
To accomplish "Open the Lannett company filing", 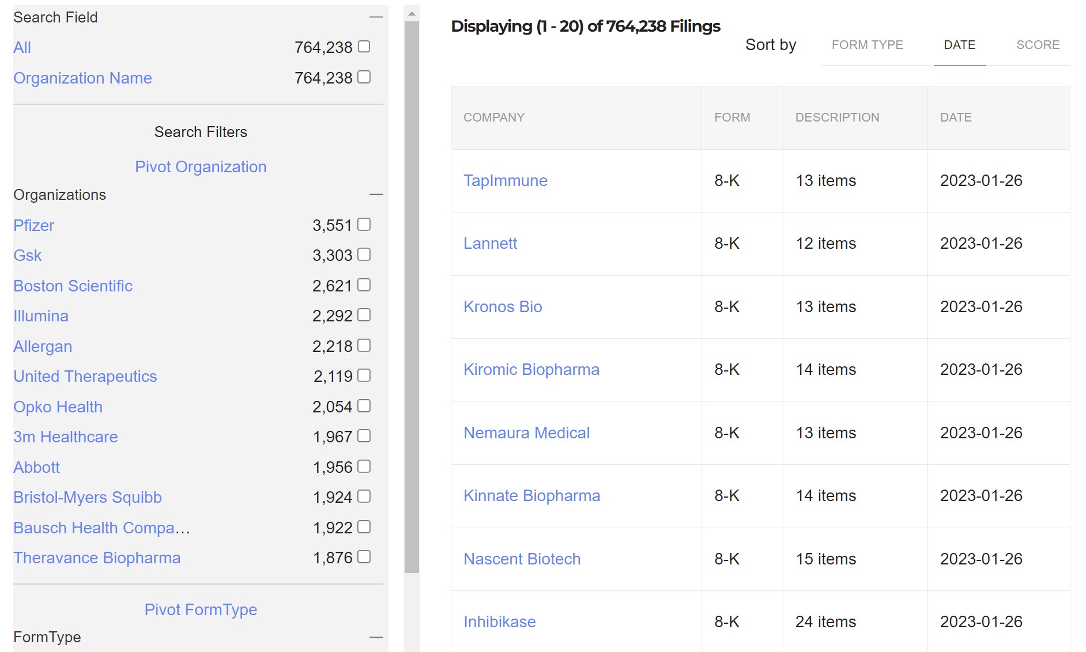I will tap(490, 243).
